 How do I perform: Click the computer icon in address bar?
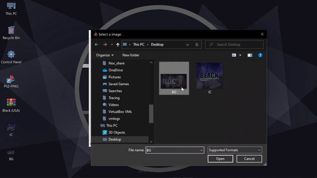click(x=125, y=44)
